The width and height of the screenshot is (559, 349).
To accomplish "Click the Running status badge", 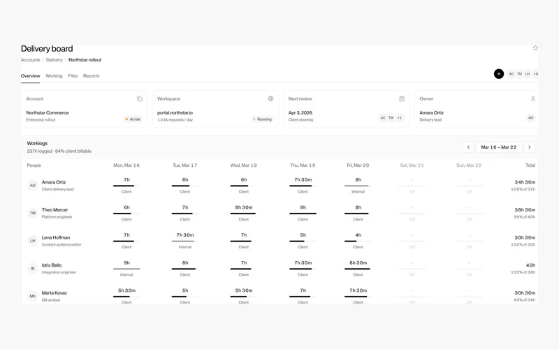I will [263, 119].
